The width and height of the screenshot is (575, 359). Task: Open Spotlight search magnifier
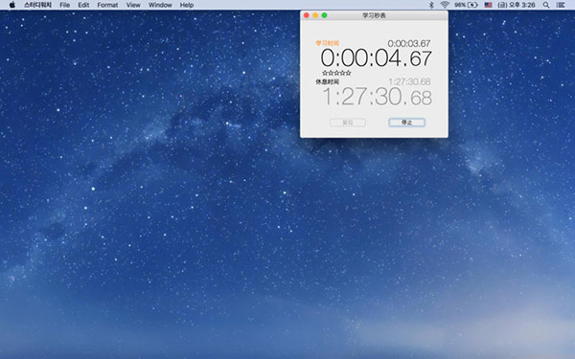(546, 5)
